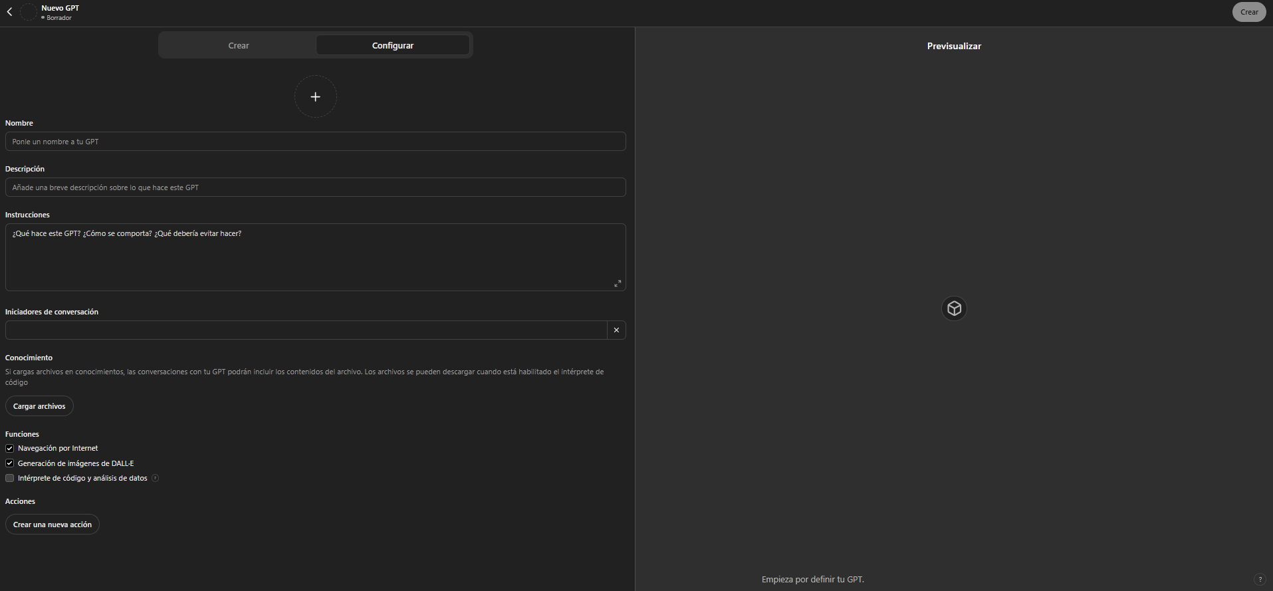Open info tooltip beside Intérprete de código
The height and width of the screenshot is (591, 1273).
(x=156, y=478)
